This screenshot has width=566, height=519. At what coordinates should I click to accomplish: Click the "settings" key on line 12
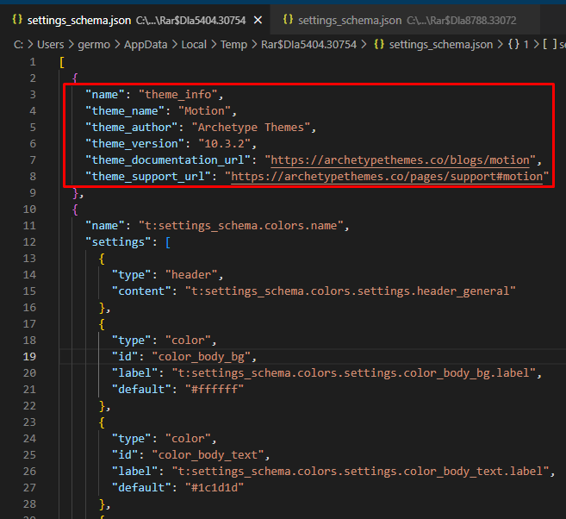[118, 242]
